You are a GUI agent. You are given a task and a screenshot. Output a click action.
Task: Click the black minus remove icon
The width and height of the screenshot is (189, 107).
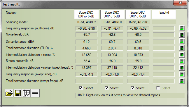pyautogui.click(x=35, y=93)
